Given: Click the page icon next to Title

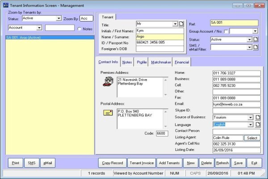Looking at the screenshot, I should pos(181,24).
